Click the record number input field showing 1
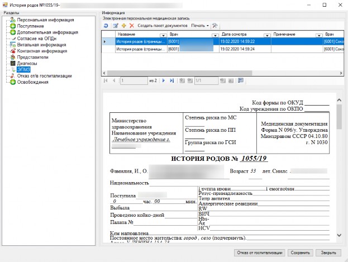348x262 pixels. (x=134, y=80)
